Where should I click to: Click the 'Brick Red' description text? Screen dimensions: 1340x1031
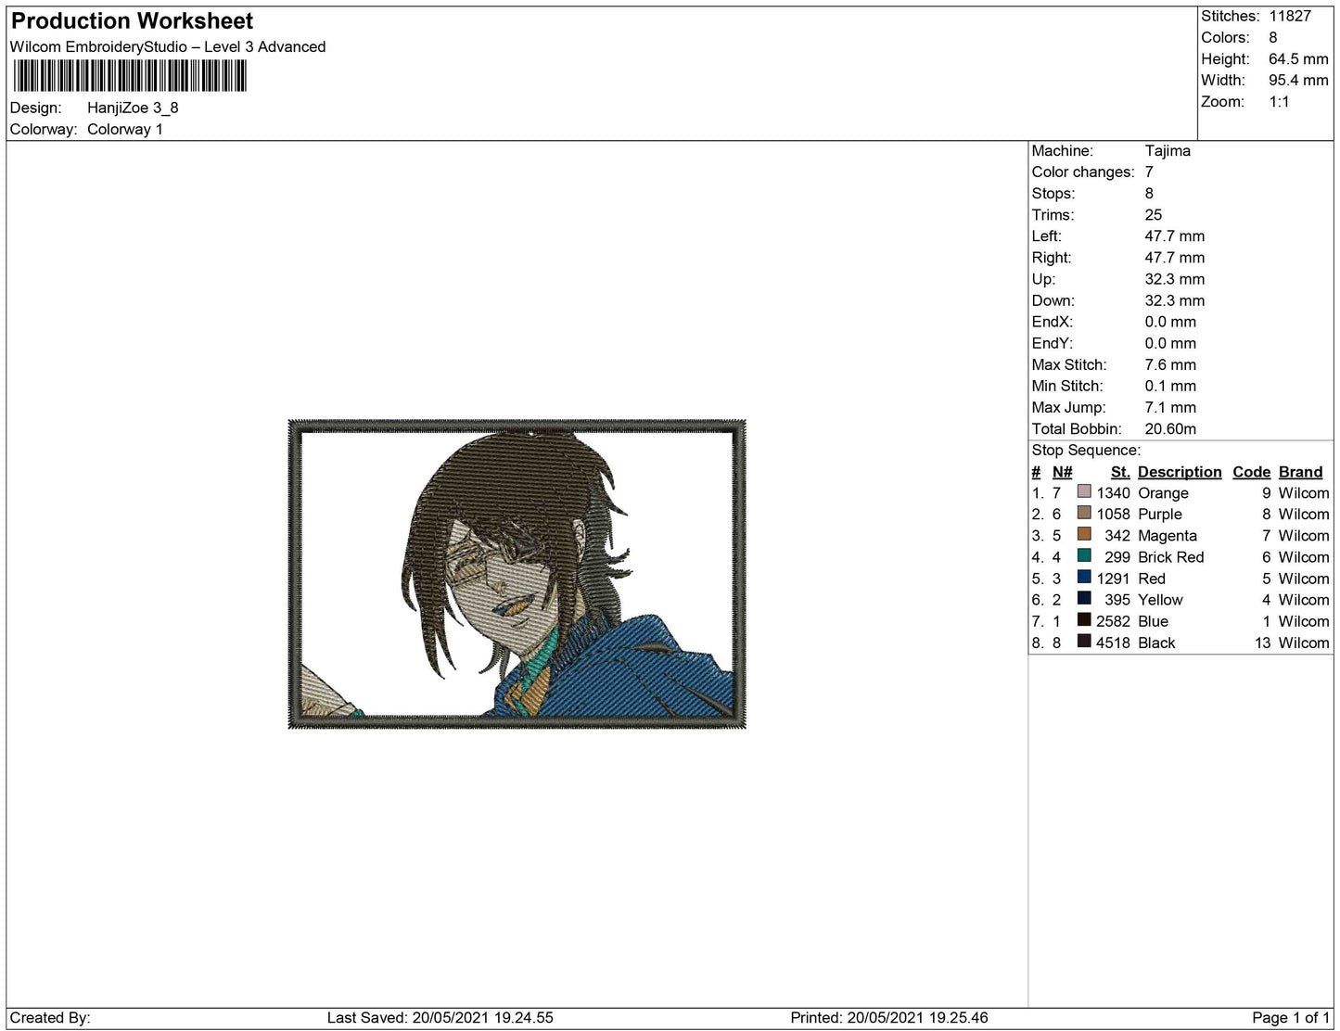(1171, 557)
